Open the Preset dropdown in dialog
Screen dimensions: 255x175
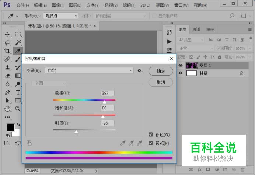(89, 71)
